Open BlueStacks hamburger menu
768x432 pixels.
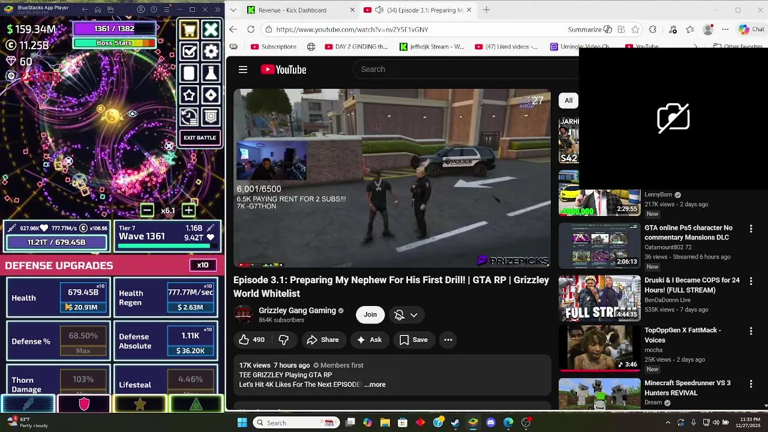166,10
